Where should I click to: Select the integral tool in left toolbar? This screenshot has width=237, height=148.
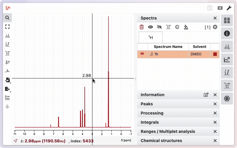tap(7, 44)
